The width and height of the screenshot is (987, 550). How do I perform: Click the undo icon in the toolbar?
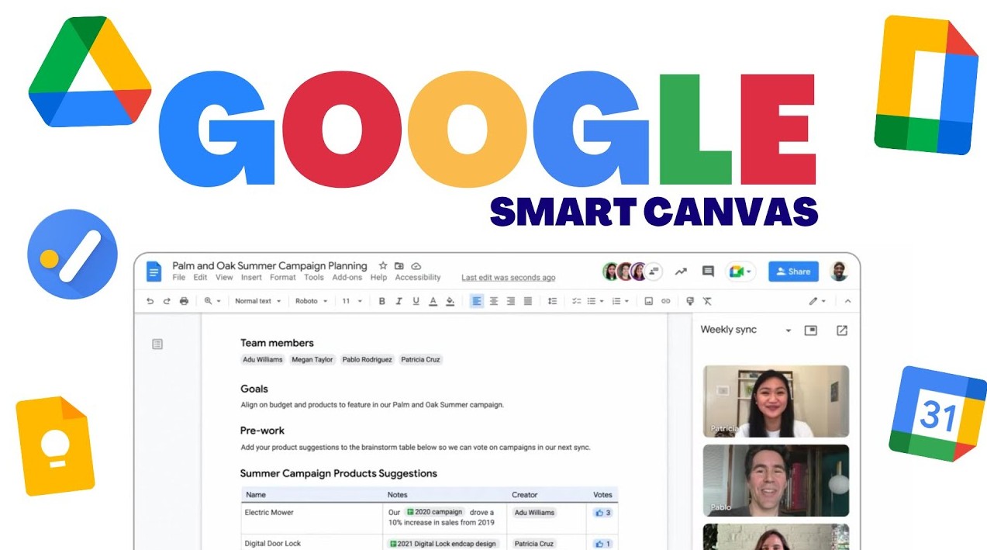tap(150, 301)
